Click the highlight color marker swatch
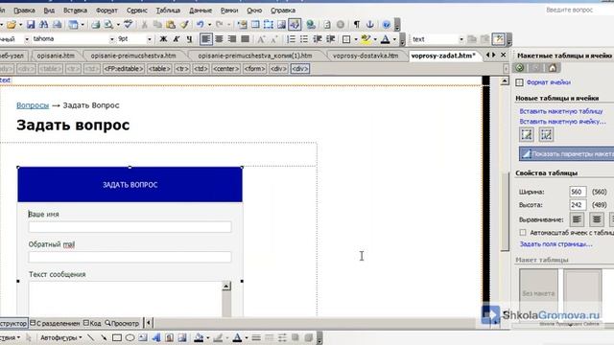Screen dimensions: 614x345 click(x=366, y=39)
